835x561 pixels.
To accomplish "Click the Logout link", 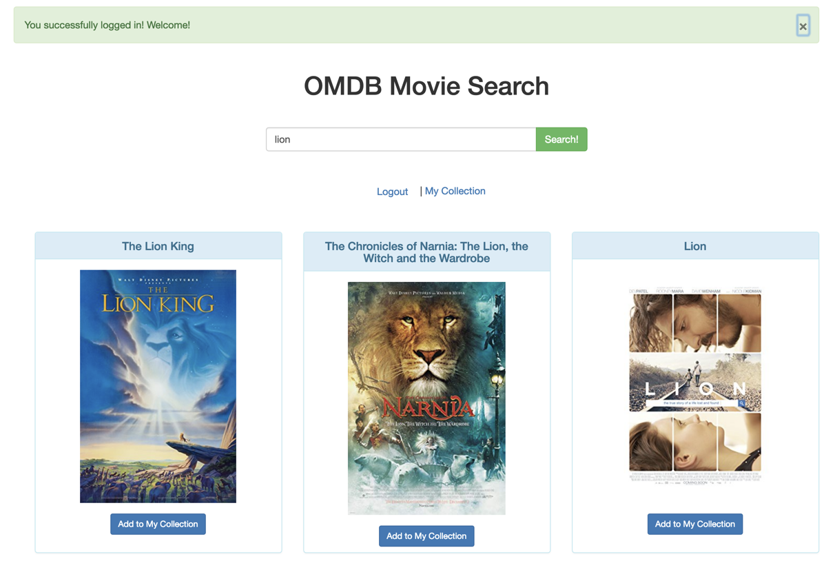I will pyautogui.click(x=392, y=192).
